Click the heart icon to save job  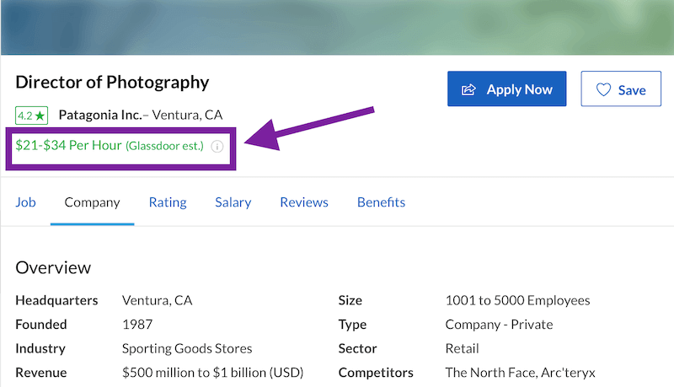(603, 89)
